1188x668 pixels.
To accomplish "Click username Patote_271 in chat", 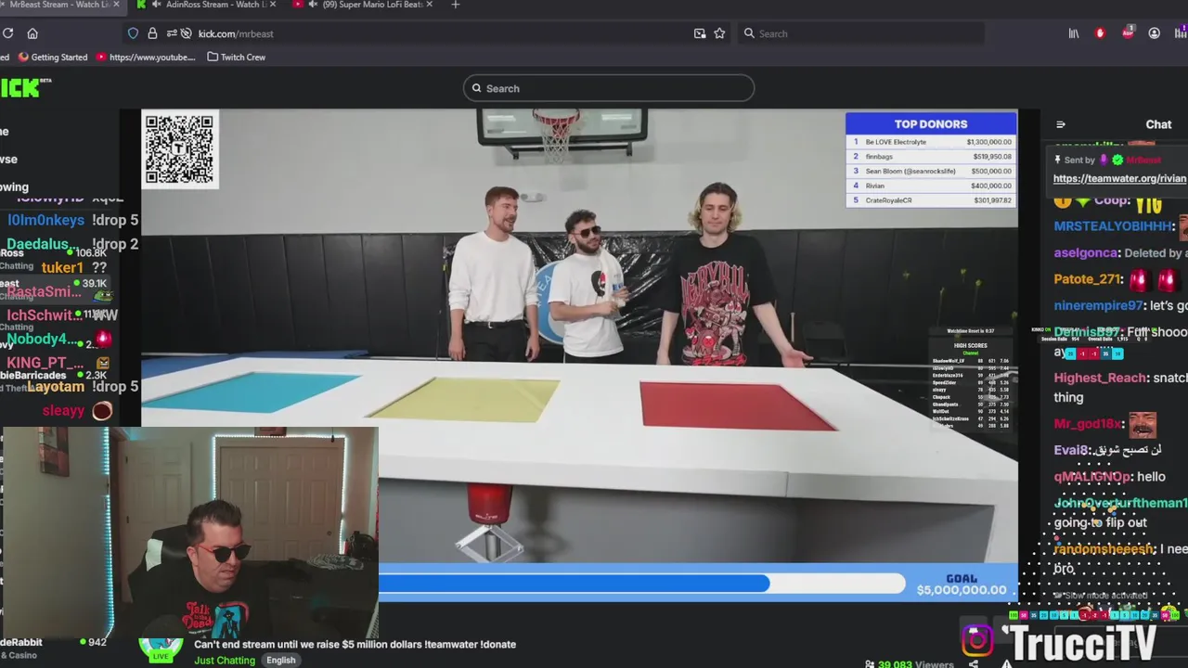I will coord(1088,279).
